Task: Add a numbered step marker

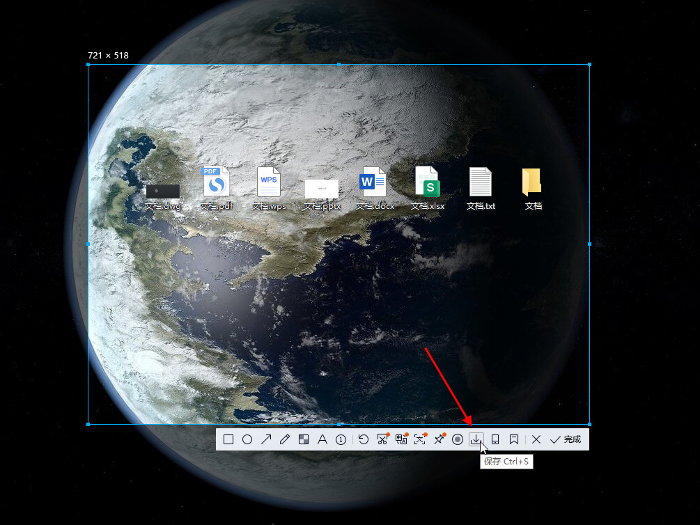Action: (x=341, y=440)
